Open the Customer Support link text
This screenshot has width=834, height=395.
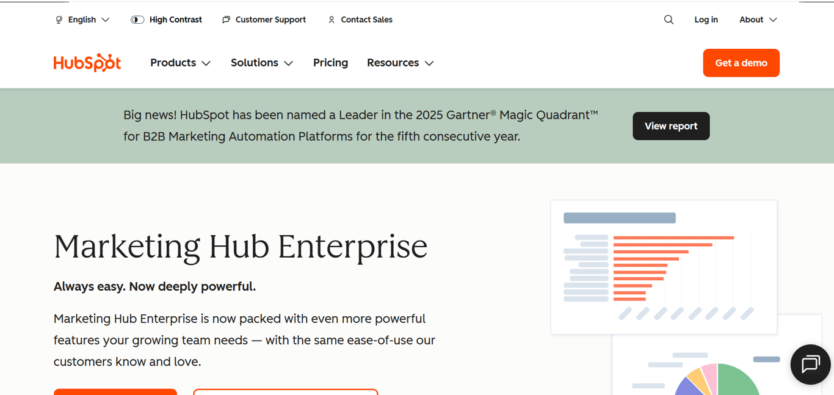270,20
